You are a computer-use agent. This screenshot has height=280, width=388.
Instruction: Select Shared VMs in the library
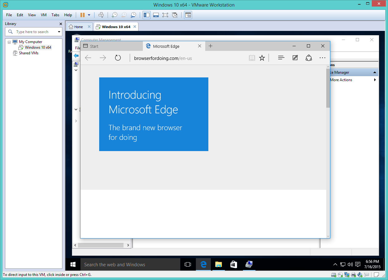(x=28, y=53)
